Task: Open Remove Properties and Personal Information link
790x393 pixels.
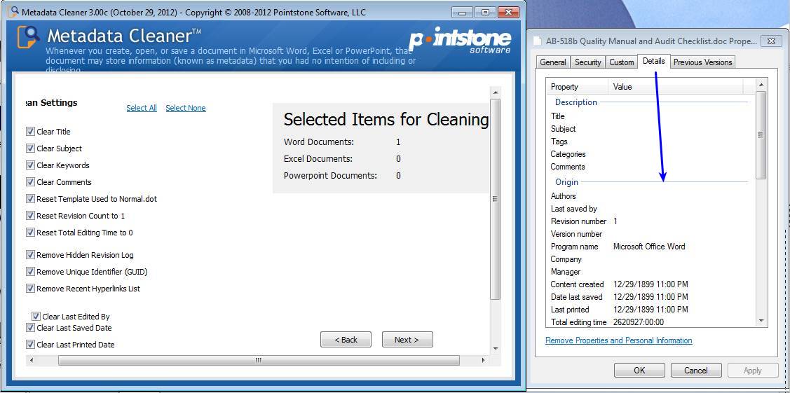Action: tap(619, 340)
